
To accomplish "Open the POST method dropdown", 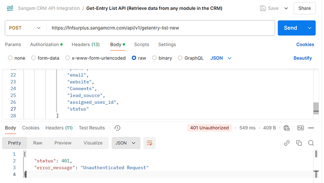I will coord(25,28).
